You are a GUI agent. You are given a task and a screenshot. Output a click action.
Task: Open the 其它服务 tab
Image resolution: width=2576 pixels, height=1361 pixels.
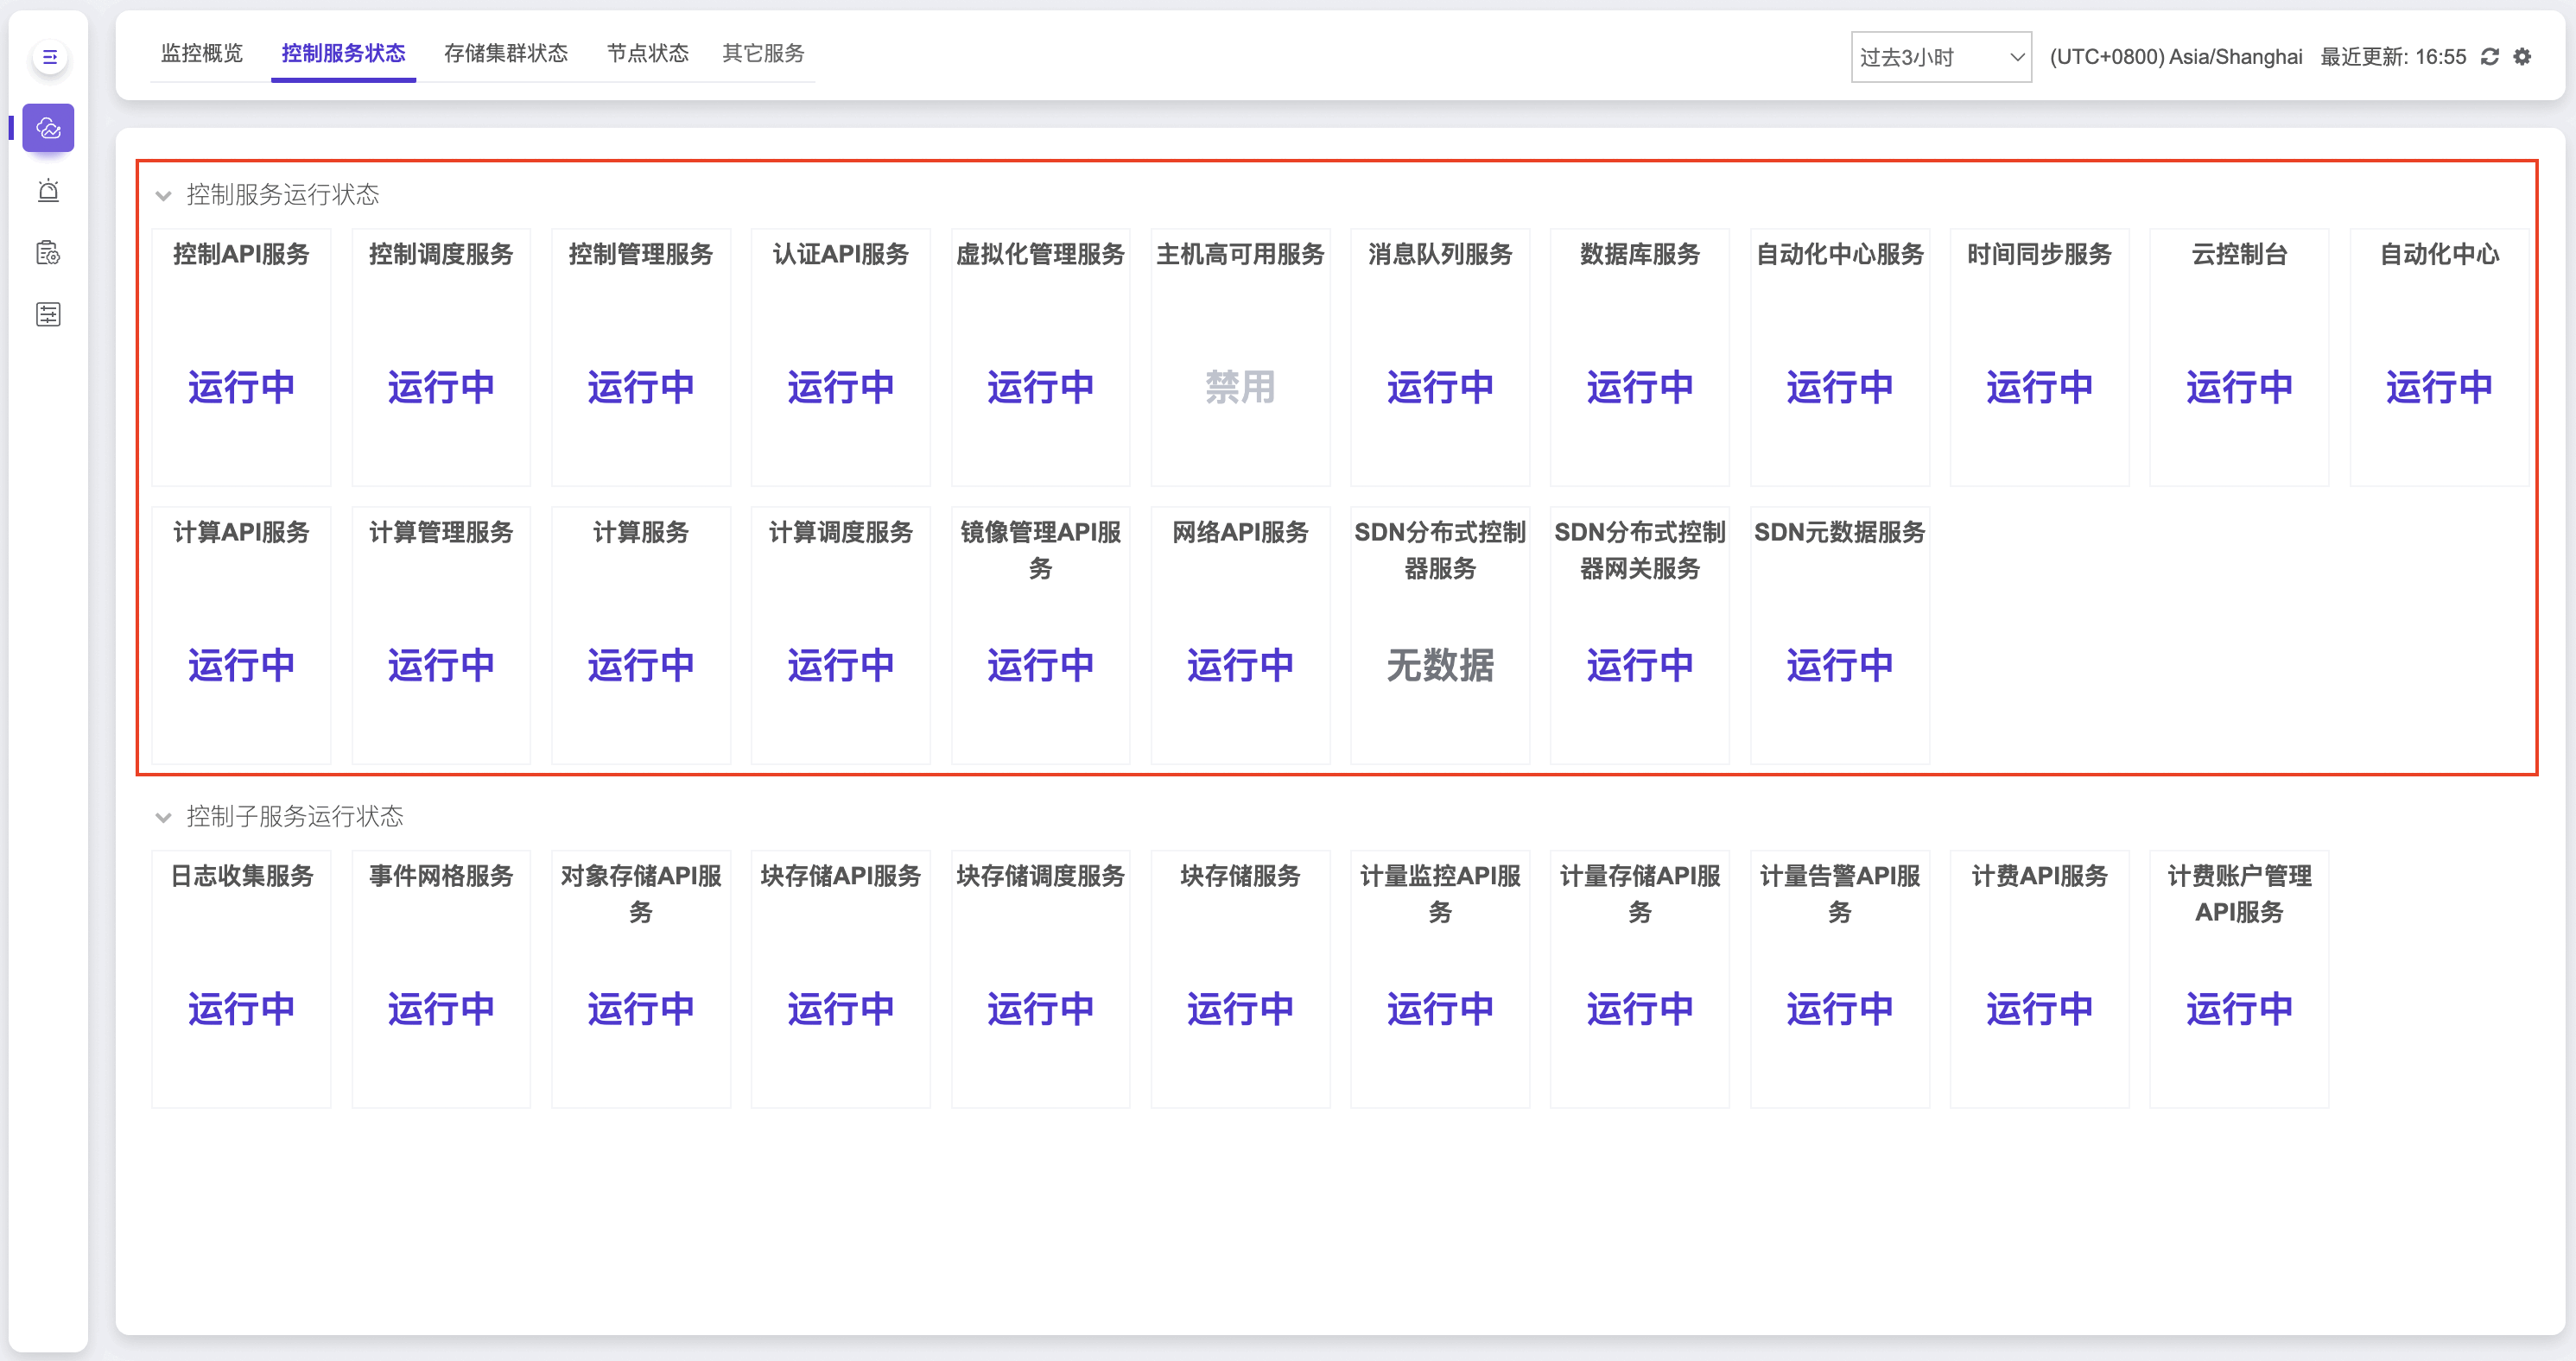pos(763,53)
